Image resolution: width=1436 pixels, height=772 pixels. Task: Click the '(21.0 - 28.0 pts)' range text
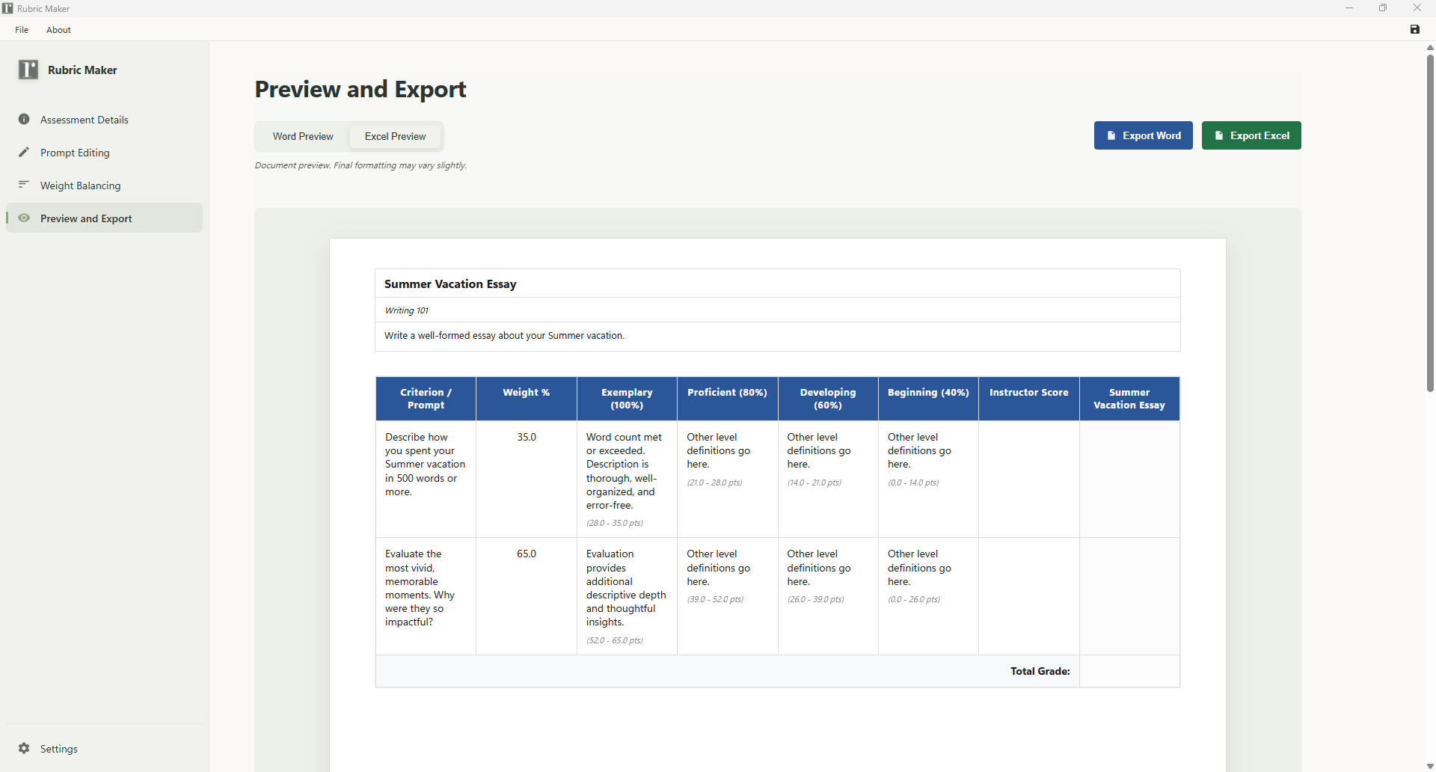[x=714, y=483]
